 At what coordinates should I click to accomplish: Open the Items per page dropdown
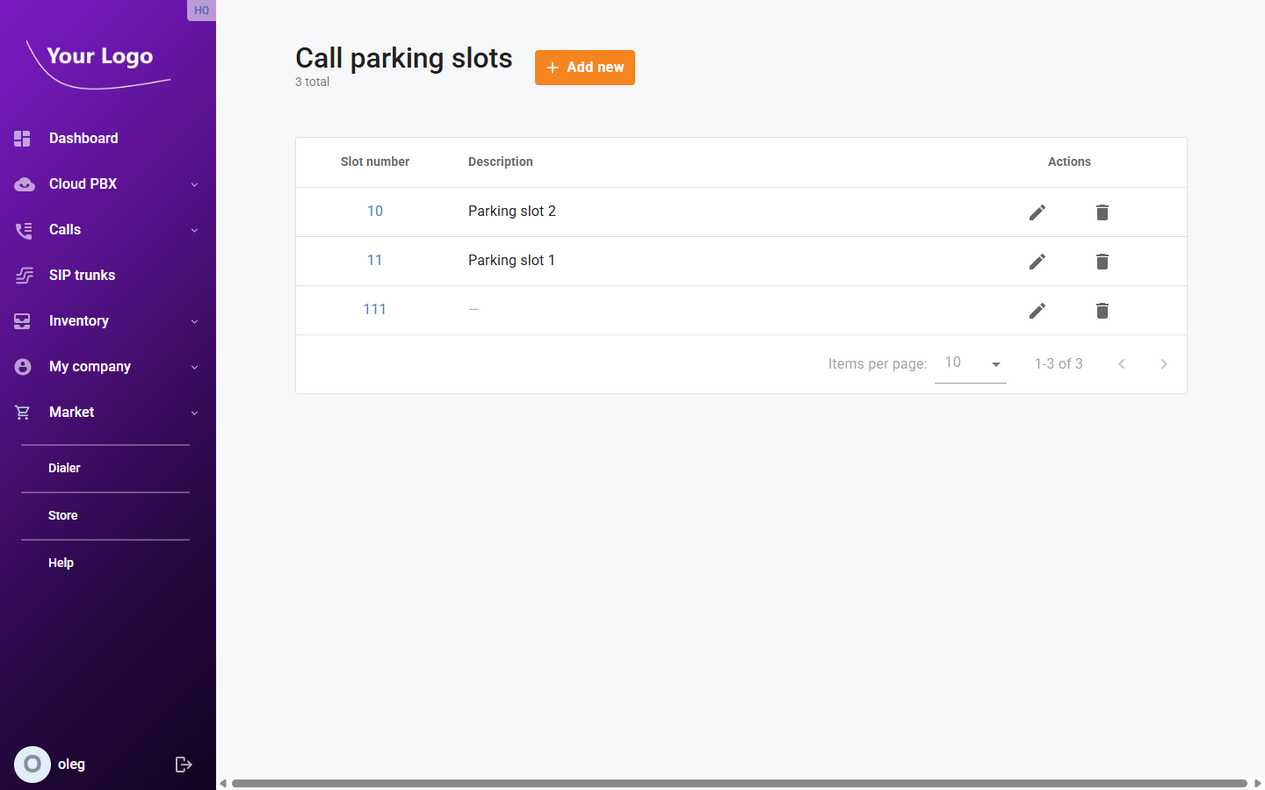click(971, 363)
